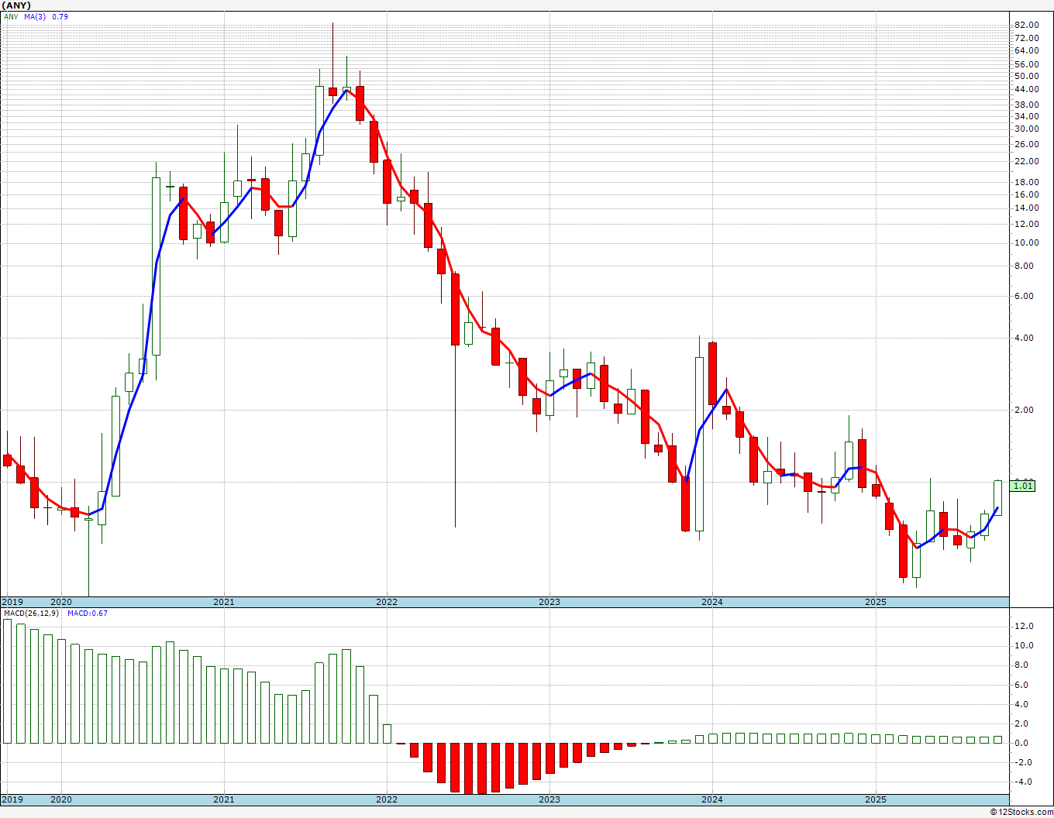Image resolution: width=1054 pixels, height=818 pixels.
Task: Select 2022 on the price chart time axis
Action: coord(387,603)
